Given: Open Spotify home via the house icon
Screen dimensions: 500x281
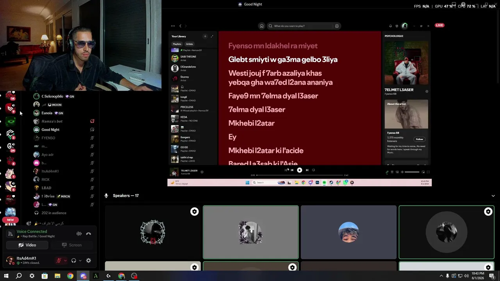Looking at the screenshot, I should pos(262,26).
